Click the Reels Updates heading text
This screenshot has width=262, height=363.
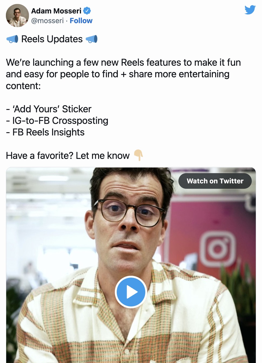coord(52,39)
